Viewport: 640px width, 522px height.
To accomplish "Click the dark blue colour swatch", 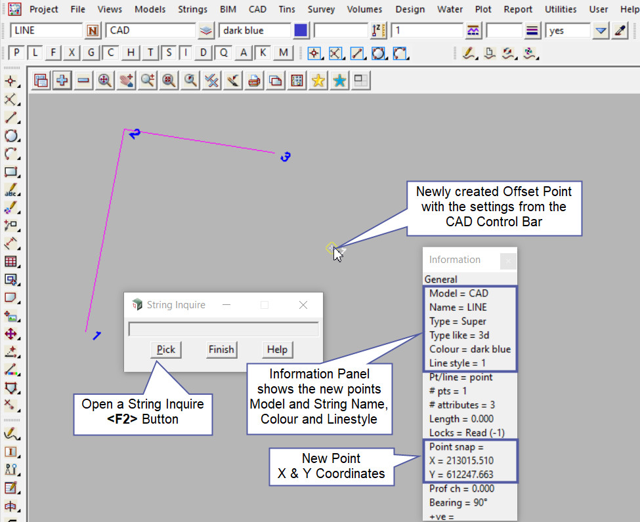I will coord(301,31).
